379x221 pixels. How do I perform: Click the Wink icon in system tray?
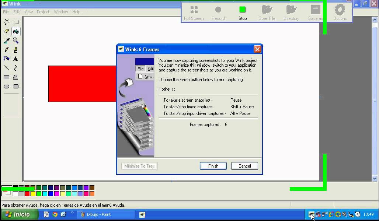tap(311, 214)
